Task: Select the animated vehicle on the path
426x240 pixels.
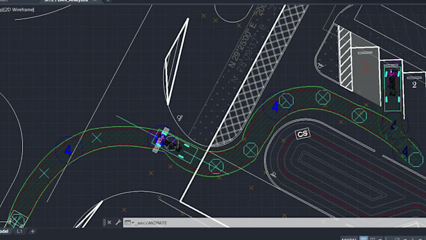Action: tap(174, 145)
